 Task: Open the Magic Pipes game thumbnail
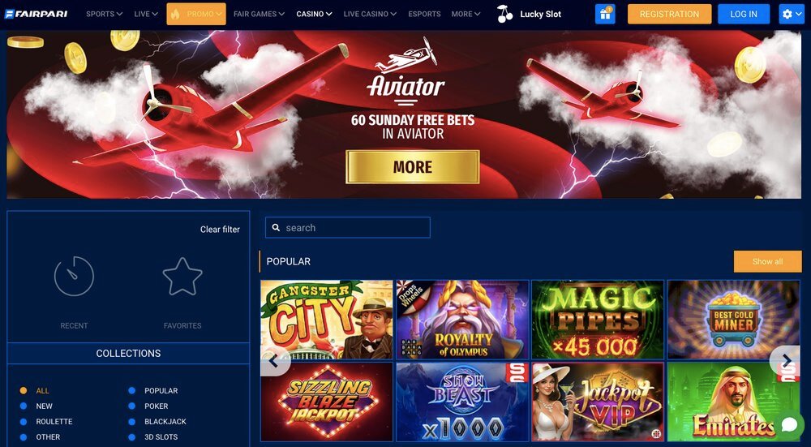[x=598, y=319]
